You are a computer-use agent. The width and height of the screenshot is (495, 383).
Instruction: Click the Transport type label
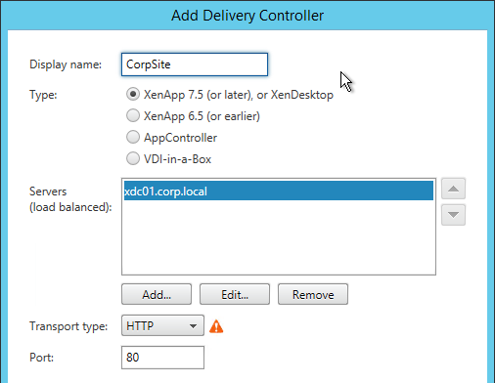68,326
